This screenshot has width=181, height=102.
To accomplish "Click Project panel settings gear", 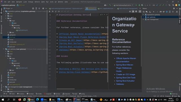I will (43, 8).
